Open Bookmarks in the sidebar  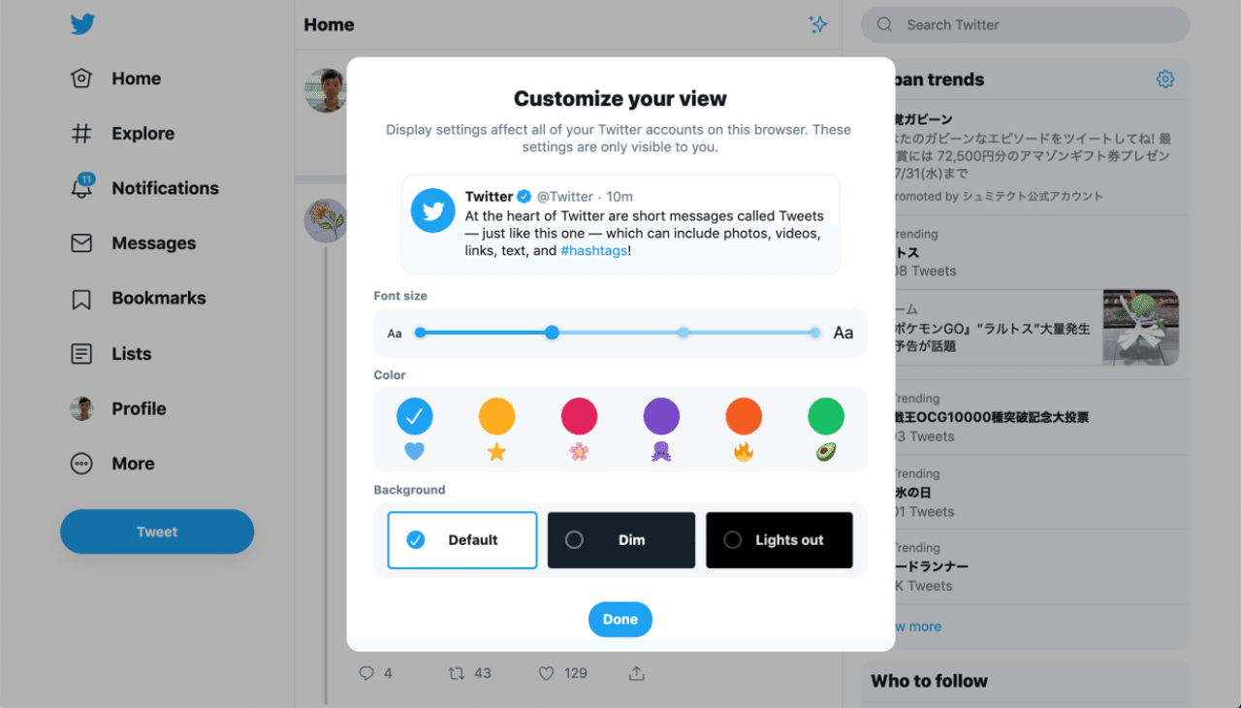(x=138, y=299)
